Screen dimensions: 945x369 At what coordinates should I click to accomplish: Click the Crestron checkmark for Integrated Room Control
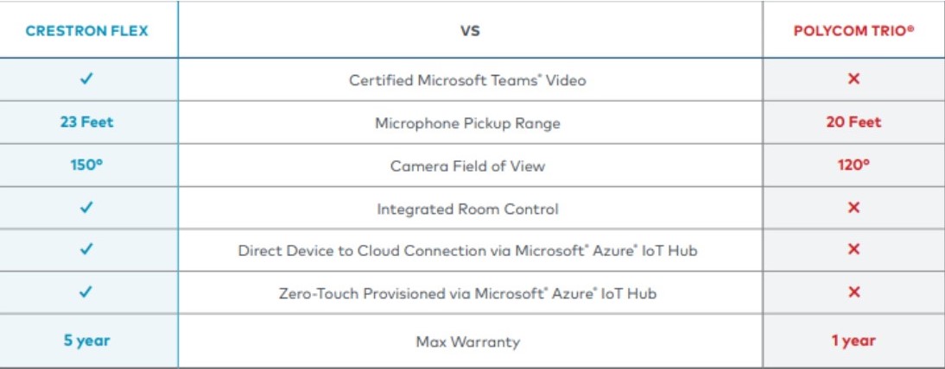click(x=86, y=208)
